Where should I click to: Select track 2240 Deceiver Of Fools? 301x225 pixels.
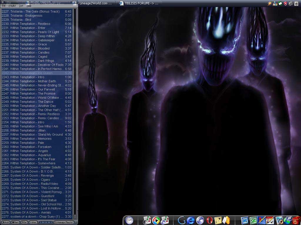(x=36, y=65)
